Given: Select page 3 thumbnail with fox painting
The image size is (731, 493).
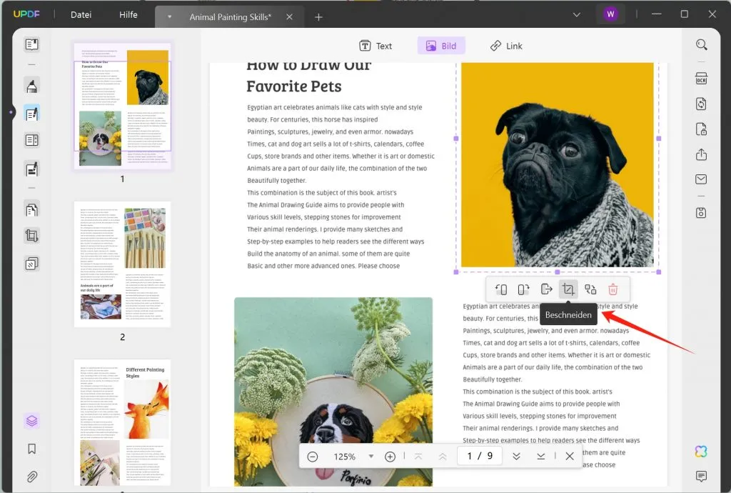Looking at the screenshot, I should click(123, 422).
